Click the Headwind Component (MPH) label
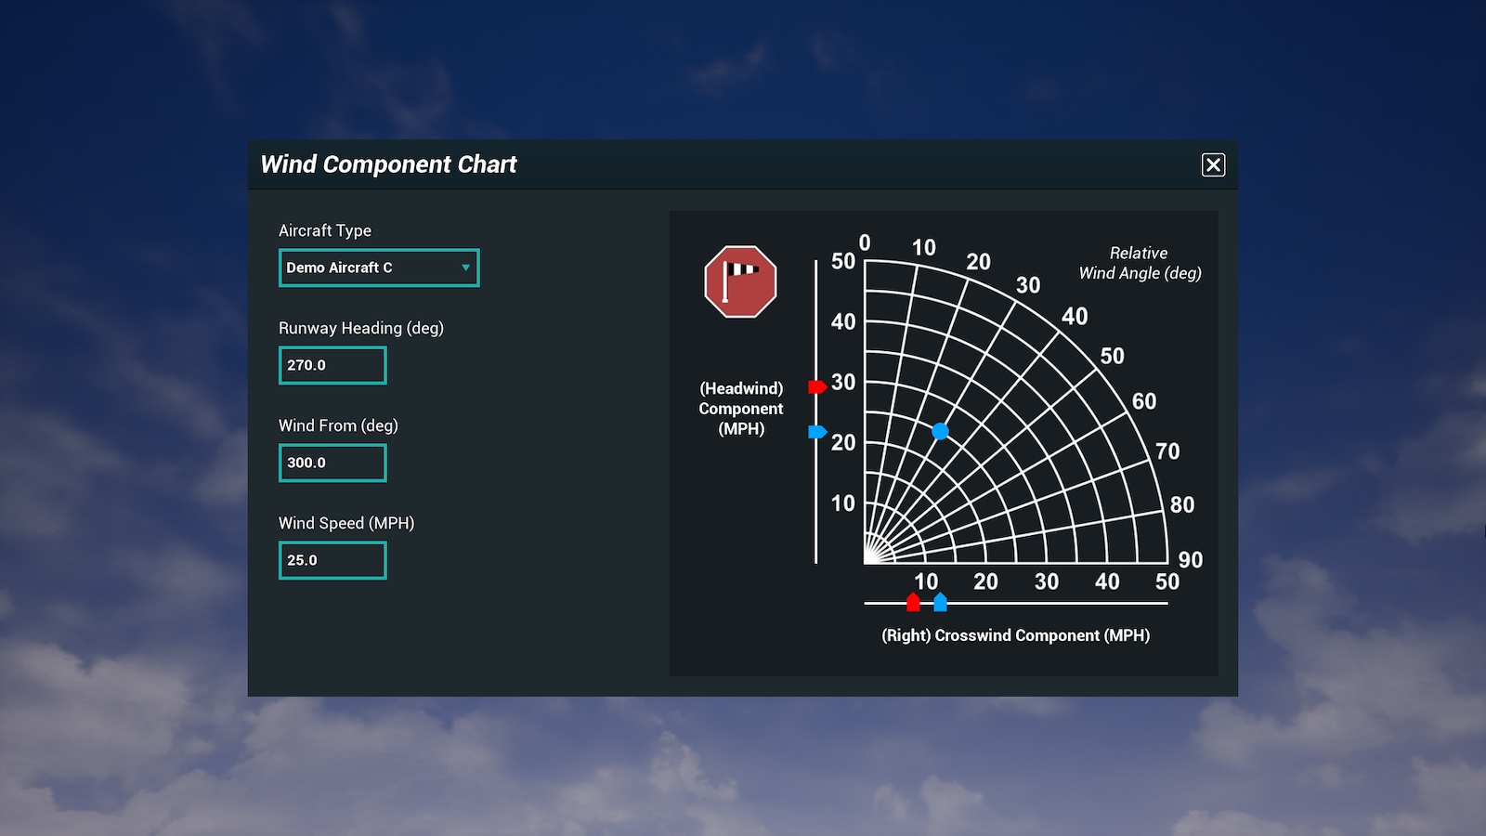 pyautogui.click(x=741, y=409)
